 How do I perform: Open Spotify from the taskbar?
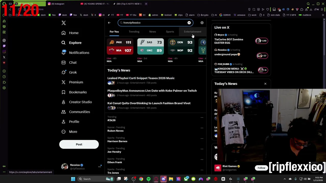(x=148, y=179)
